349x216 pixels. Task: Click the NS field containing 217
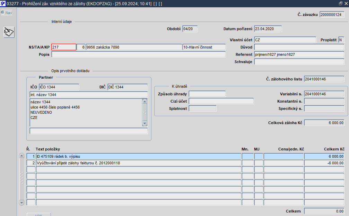pos(64,47)
